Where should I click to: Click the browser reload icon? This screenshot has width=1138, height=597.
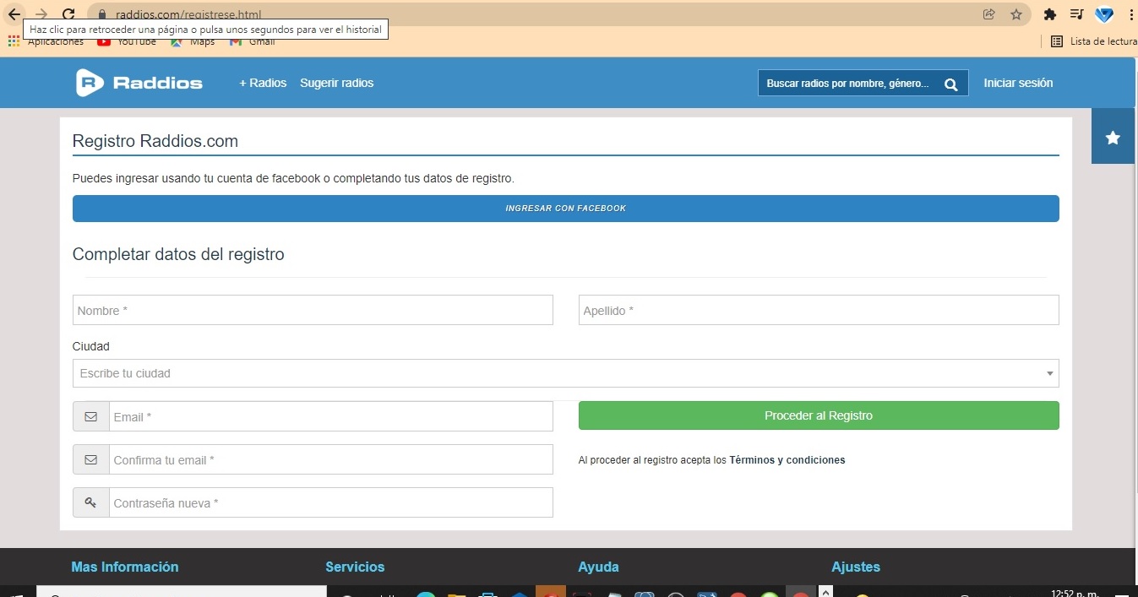(69, 14)
